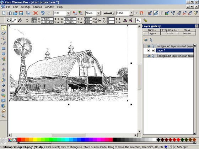Select the Freehand drawing tool
Image resolution: width=199 pixels, height=149 pixels.
tap(4, 33)
